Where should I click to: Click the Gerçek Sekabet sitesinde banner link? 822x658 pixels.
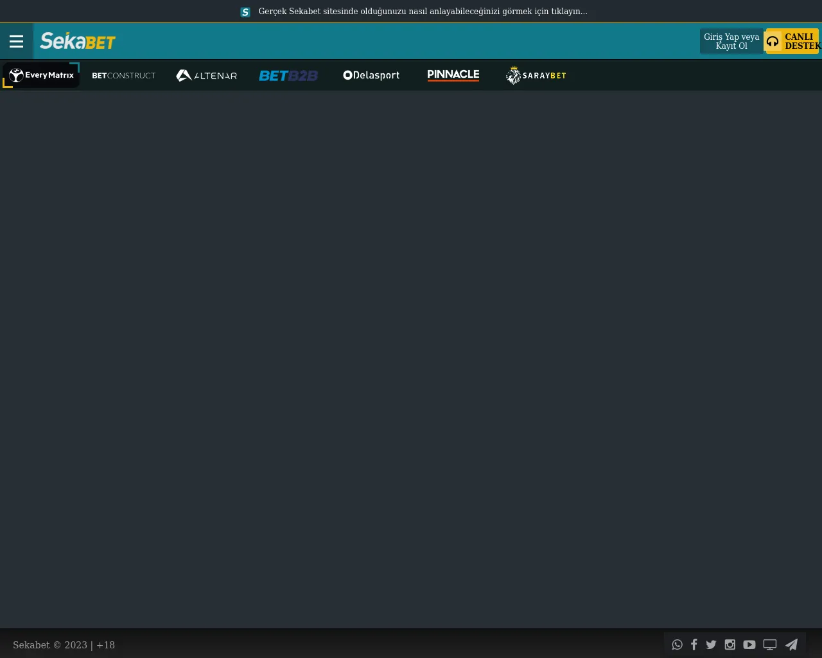(x=423, y=12)
